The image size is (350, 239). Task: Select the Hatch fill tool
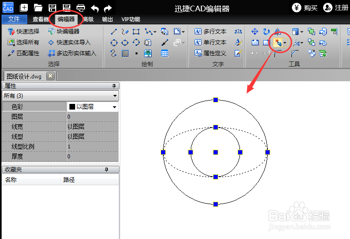click(x=125, y=53)
